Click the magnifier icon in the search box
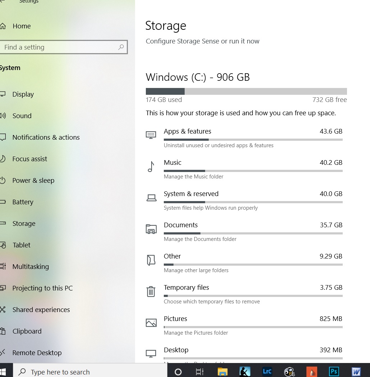Image resolution: width=370 pixels, height=377 pixels. [121, 47]
